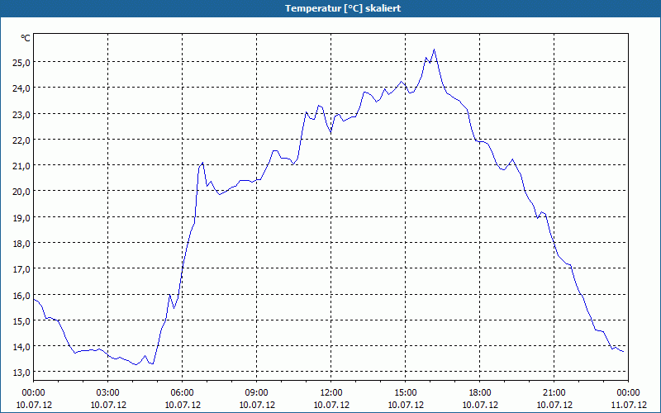This screenshot has height=413, width=661.
Task: Click the chart title 'Temperatur [°C] skaliert'
Action: (x=343, y=8)
